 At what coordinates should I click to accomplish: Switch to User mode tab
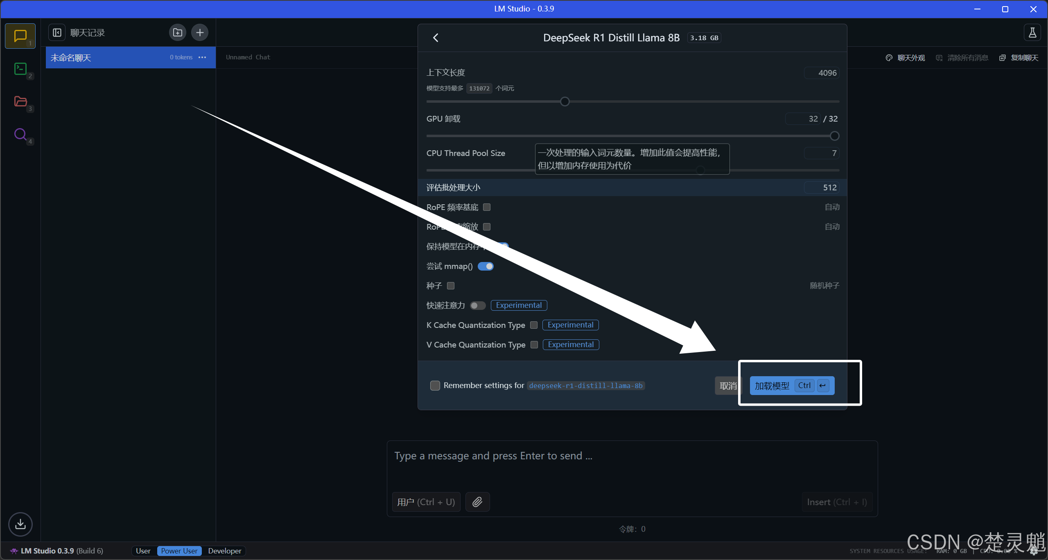[x=143, y=551]
